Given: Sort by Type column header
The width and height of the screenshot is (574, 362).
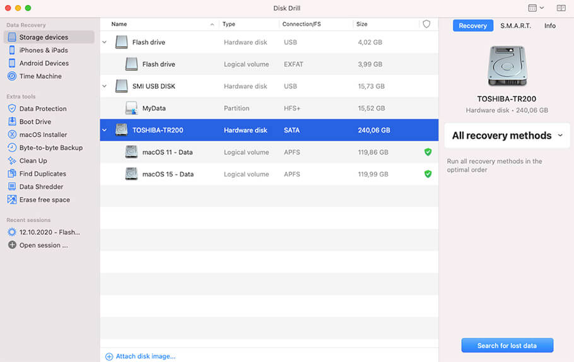Looking at the screenshot, I should coord(229,24).
